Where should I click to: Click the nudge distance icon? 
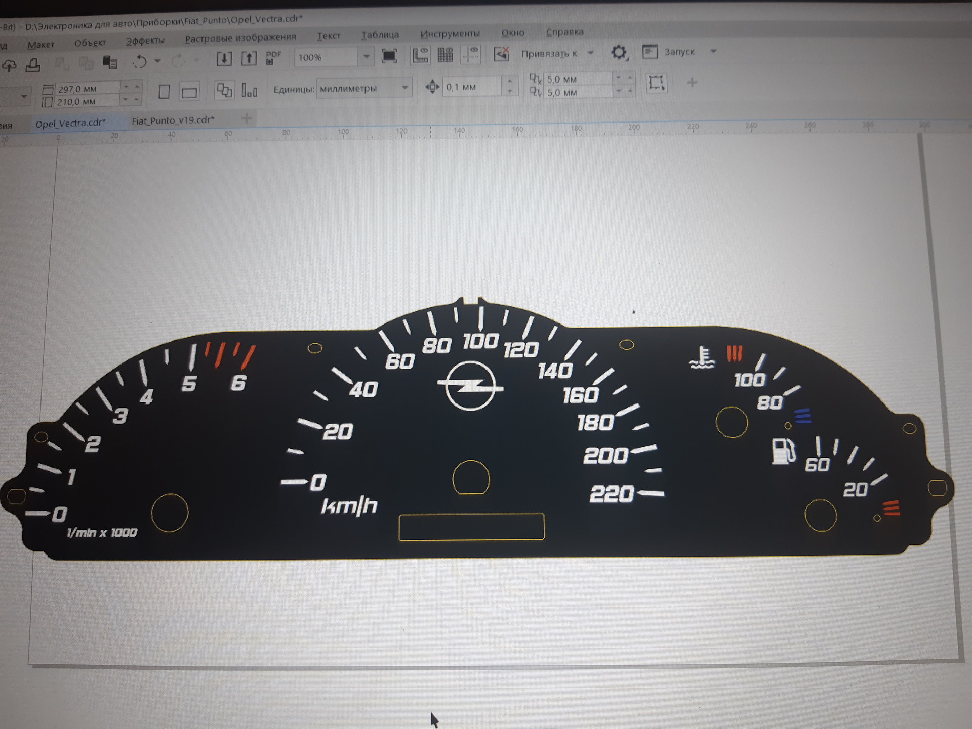point(432,87)
